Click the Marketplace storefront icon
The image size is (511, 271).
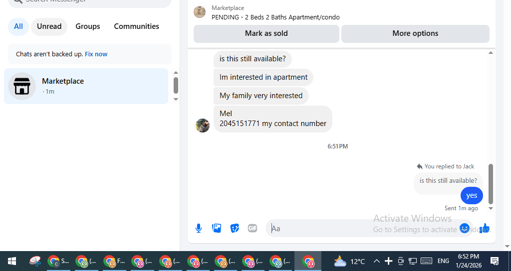(22, 86)
